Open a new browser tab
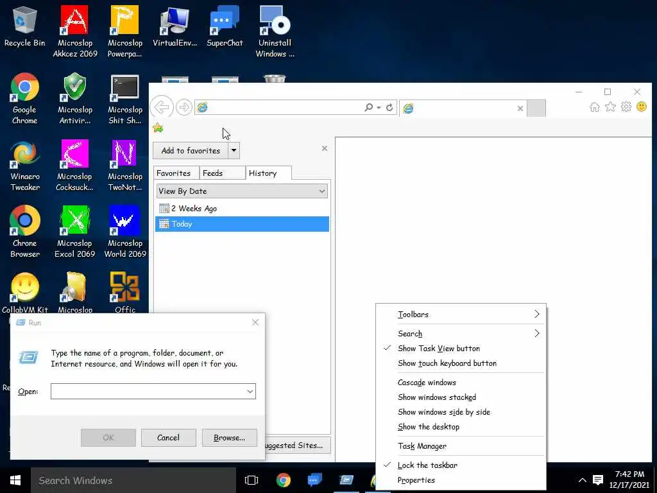 pos(536,108)
